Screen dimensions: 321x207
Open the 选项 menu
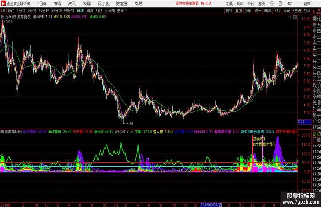pyautogui.click(x=261, y=3)
